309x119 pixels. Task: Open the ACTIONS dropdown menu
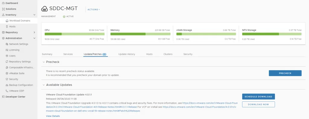click(x=94, y=9)
